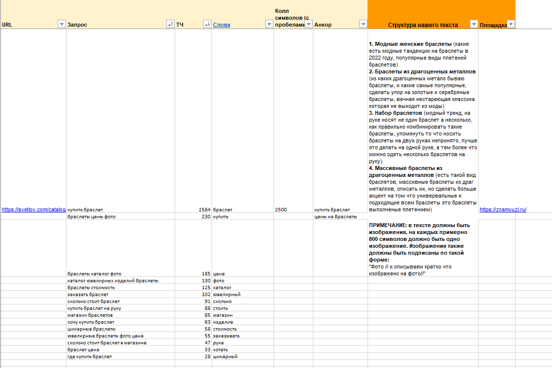Select Слова cell 'купить'

tap(243, 216)
